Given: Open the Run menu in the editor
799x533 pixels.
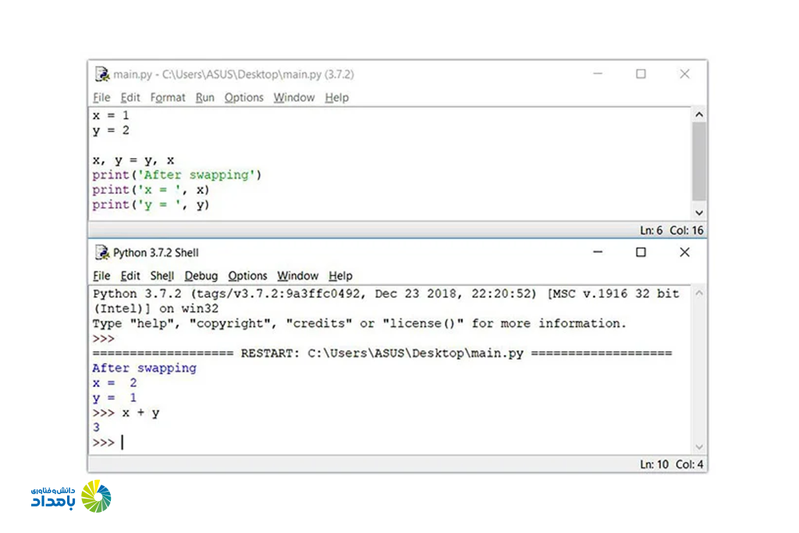Looking at the screenshot, I should (205, 98).
